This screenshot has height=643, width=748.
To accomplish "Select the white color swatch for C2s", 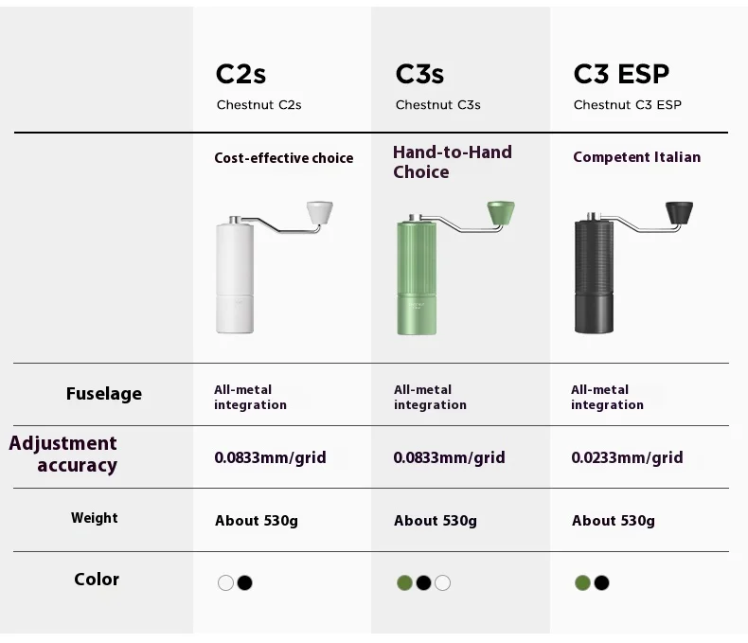I will coord(225,582).
